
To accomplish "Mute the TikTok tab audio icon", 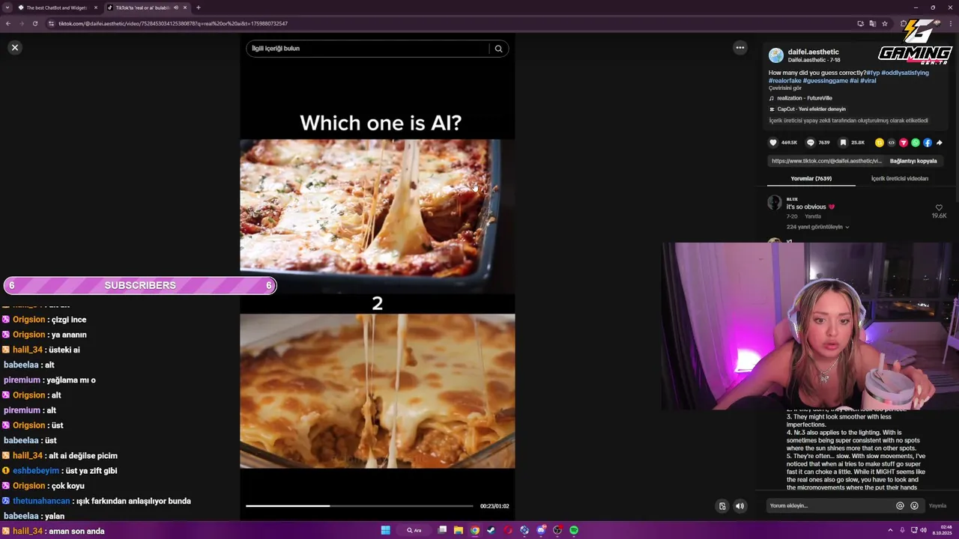I will pos(176,7).
